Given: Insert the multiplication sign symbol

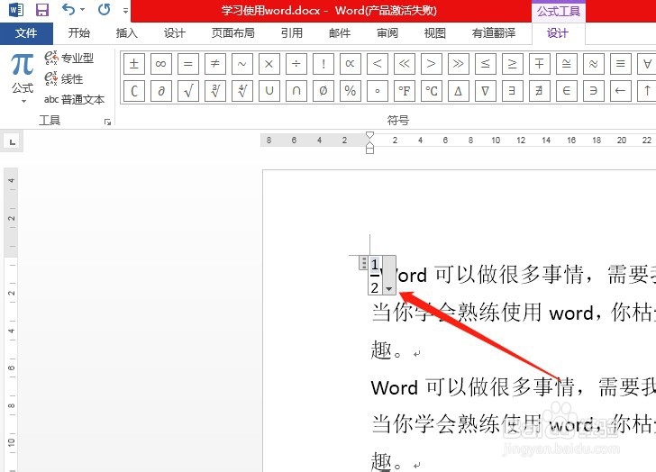Looking at the screenshot, I should tap(269, 64).
